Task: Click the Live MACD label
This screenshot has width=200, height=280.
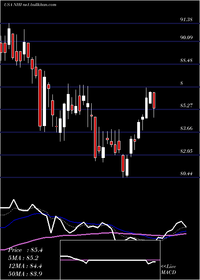Action: coord(168,270)
